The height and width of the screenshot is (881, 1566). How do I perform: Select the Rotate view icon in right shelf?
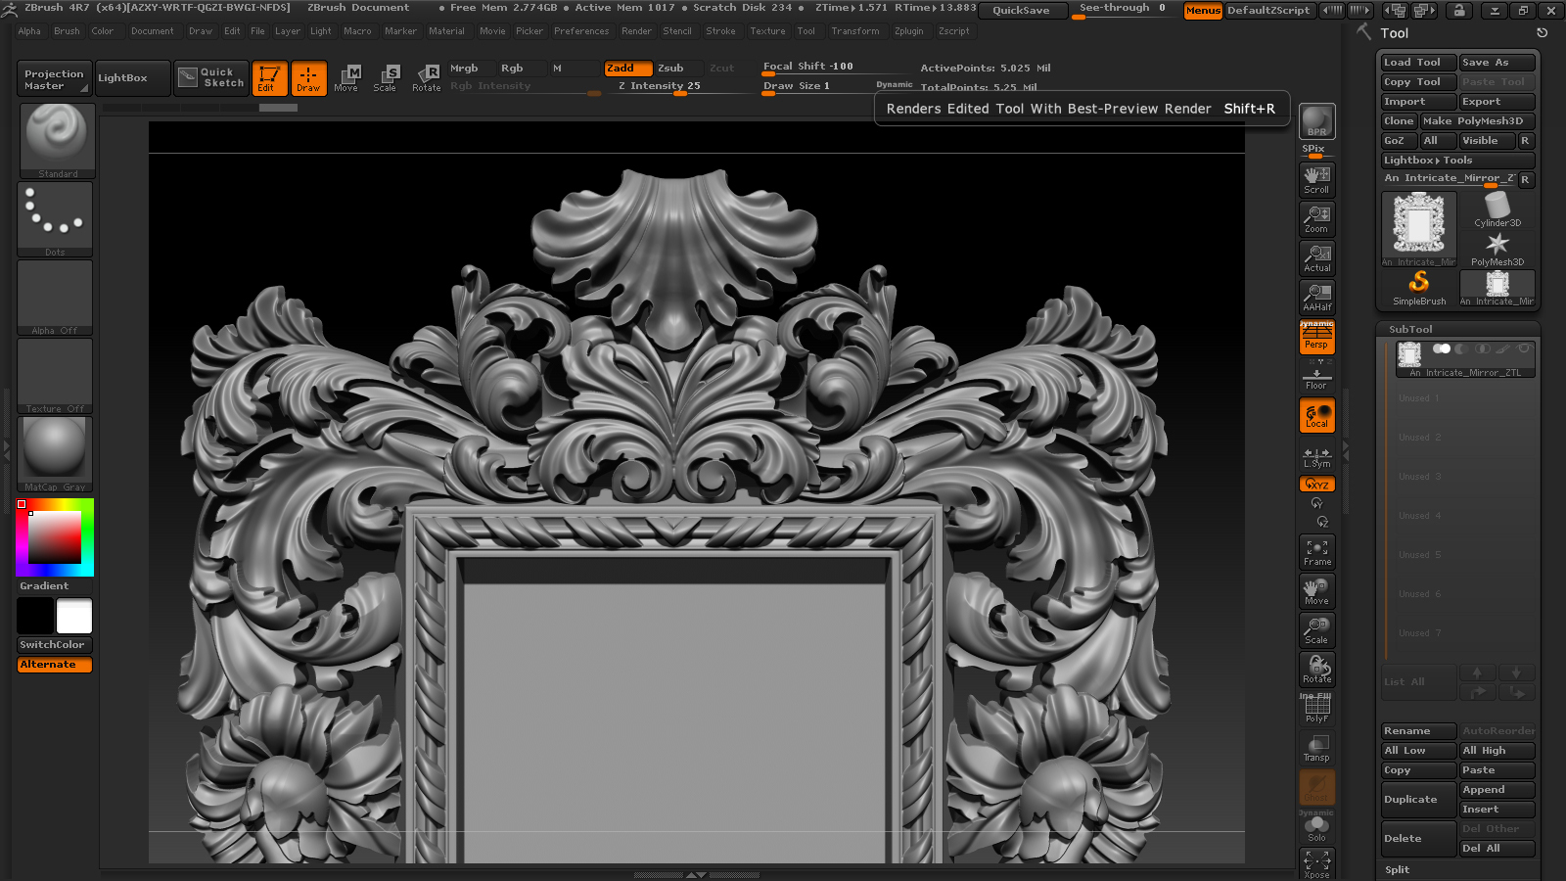(1316, 670)
